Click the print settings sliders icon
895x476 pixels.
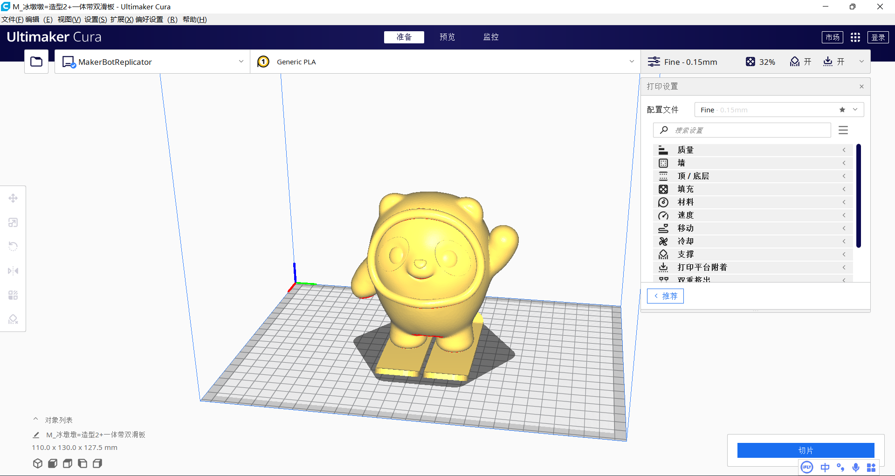click(x=654, y=62)
